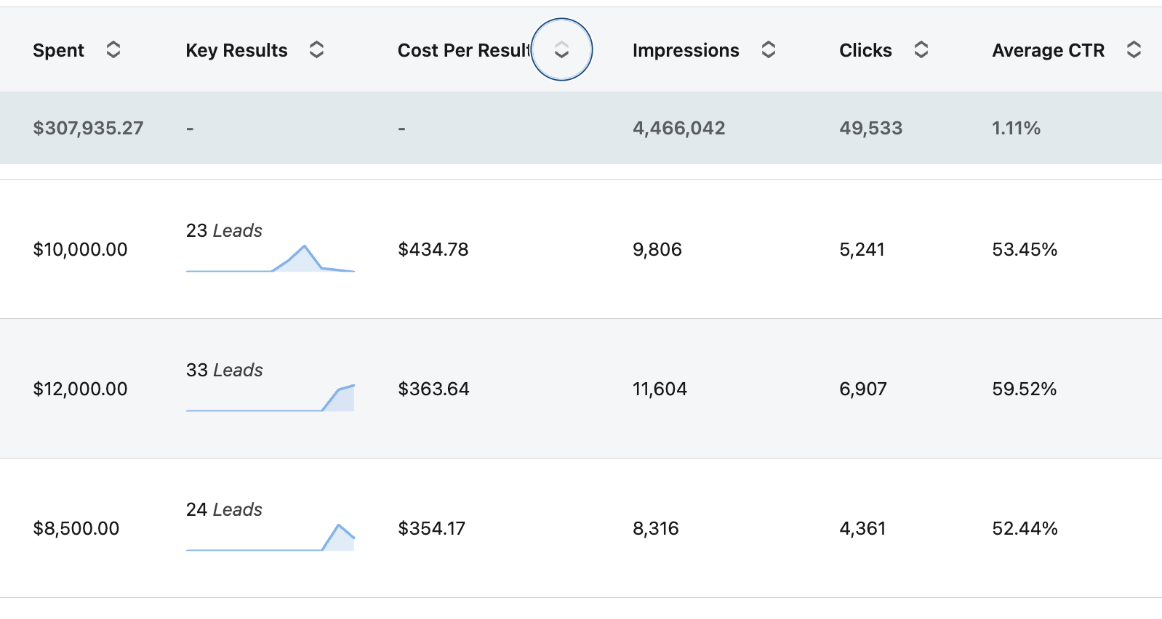Open the 24 Leads sparkline chart
Viewport: 1162px width, 619px height.
(x=271, y=538)
